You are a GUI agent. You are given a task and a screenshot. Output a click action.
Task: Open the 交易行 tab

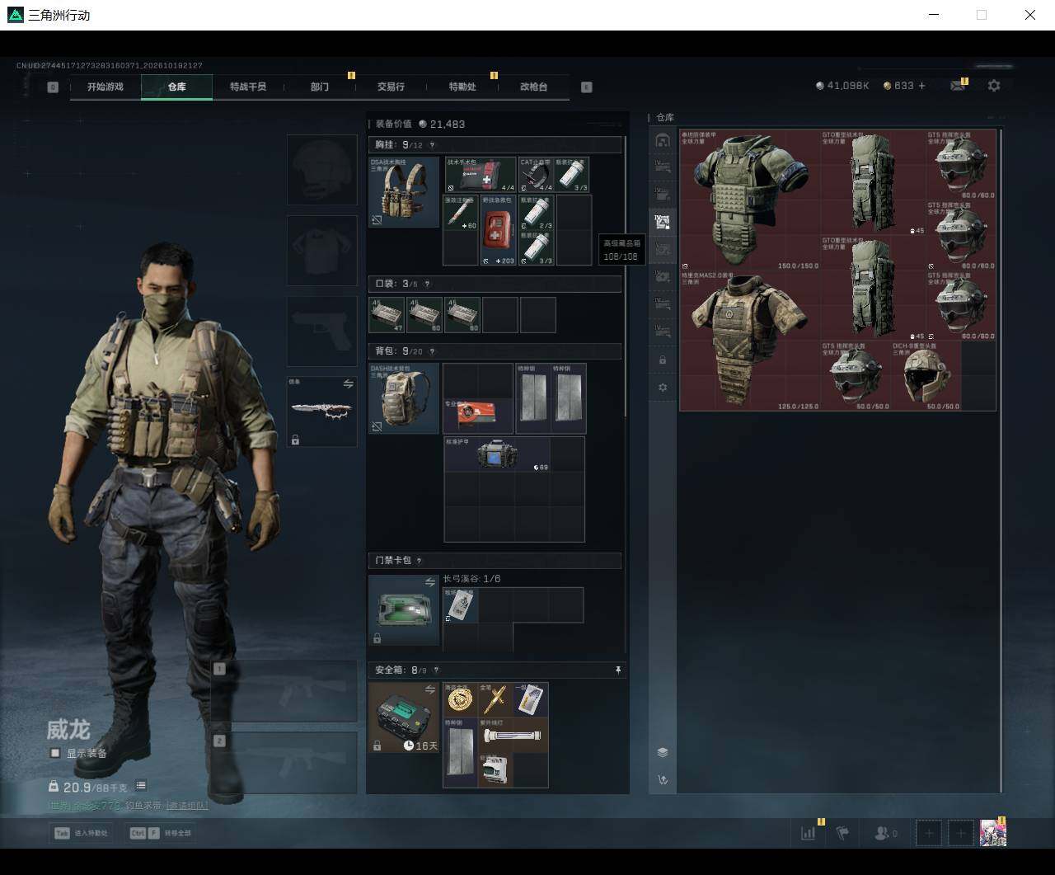click(391, 87)
